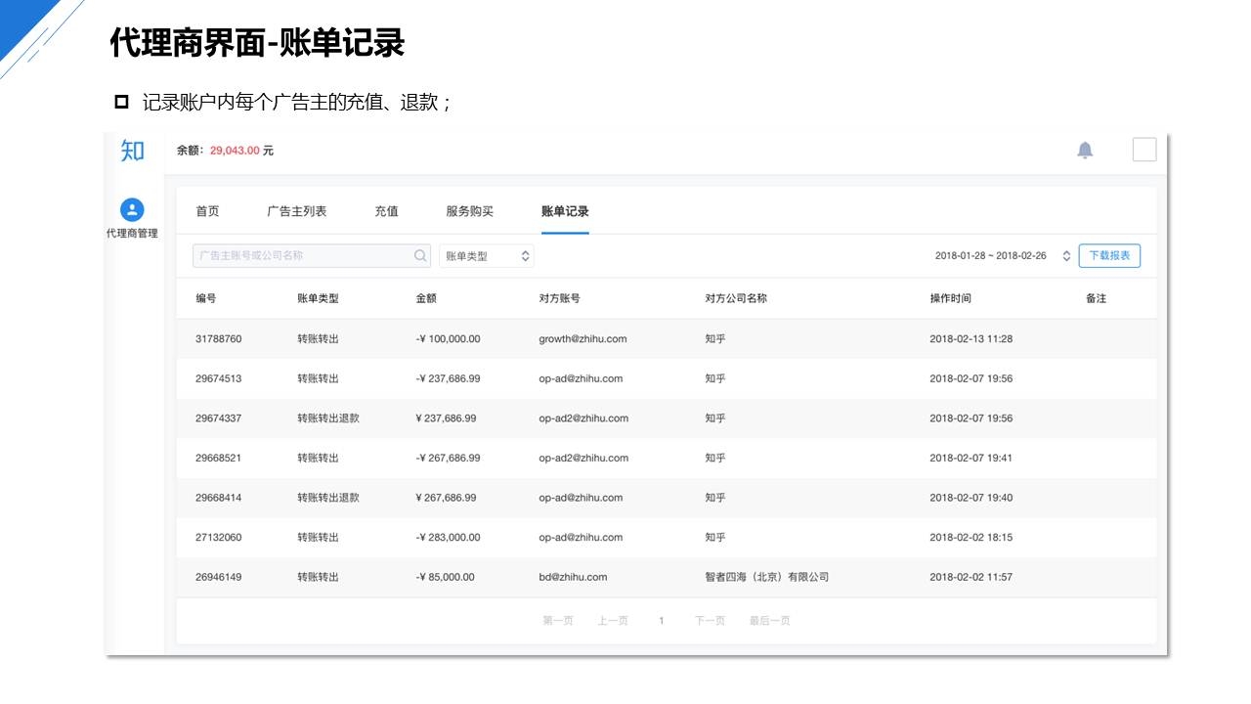Click 上一页 pagination link

pyautogui.click(x=613, y=621)
